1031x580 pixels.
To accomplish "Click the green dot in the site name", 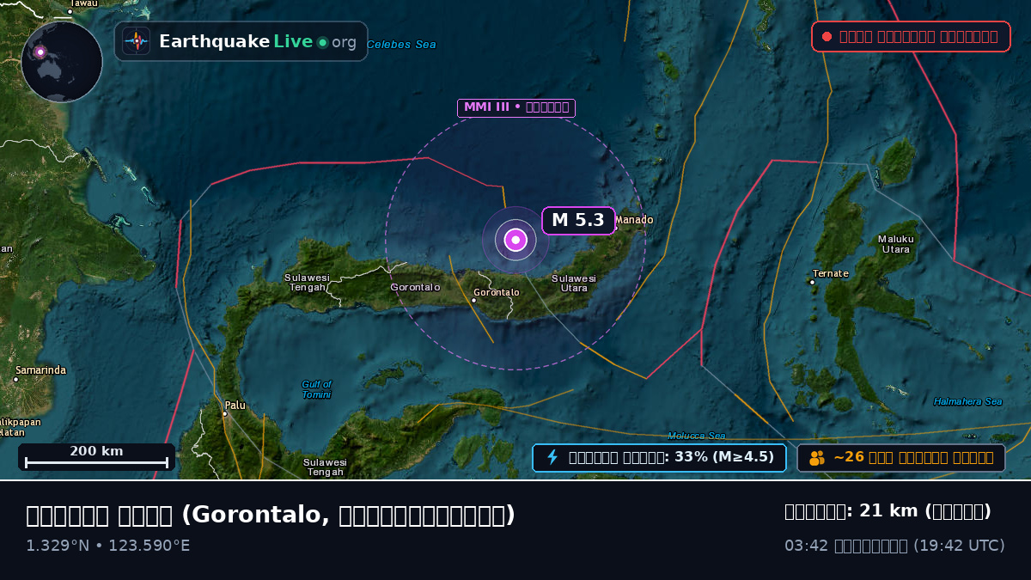I will coord(322,42).
